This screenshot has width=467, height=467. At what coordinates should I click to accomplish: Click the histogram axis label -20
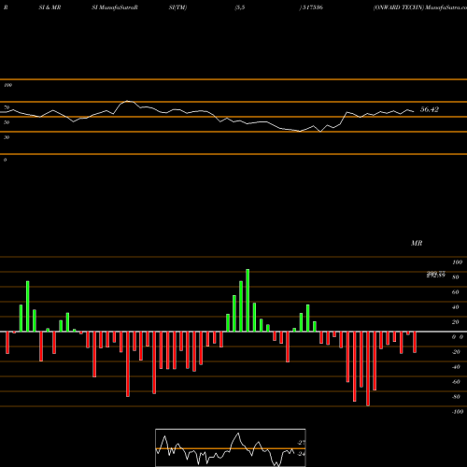(x=456, y=352)
